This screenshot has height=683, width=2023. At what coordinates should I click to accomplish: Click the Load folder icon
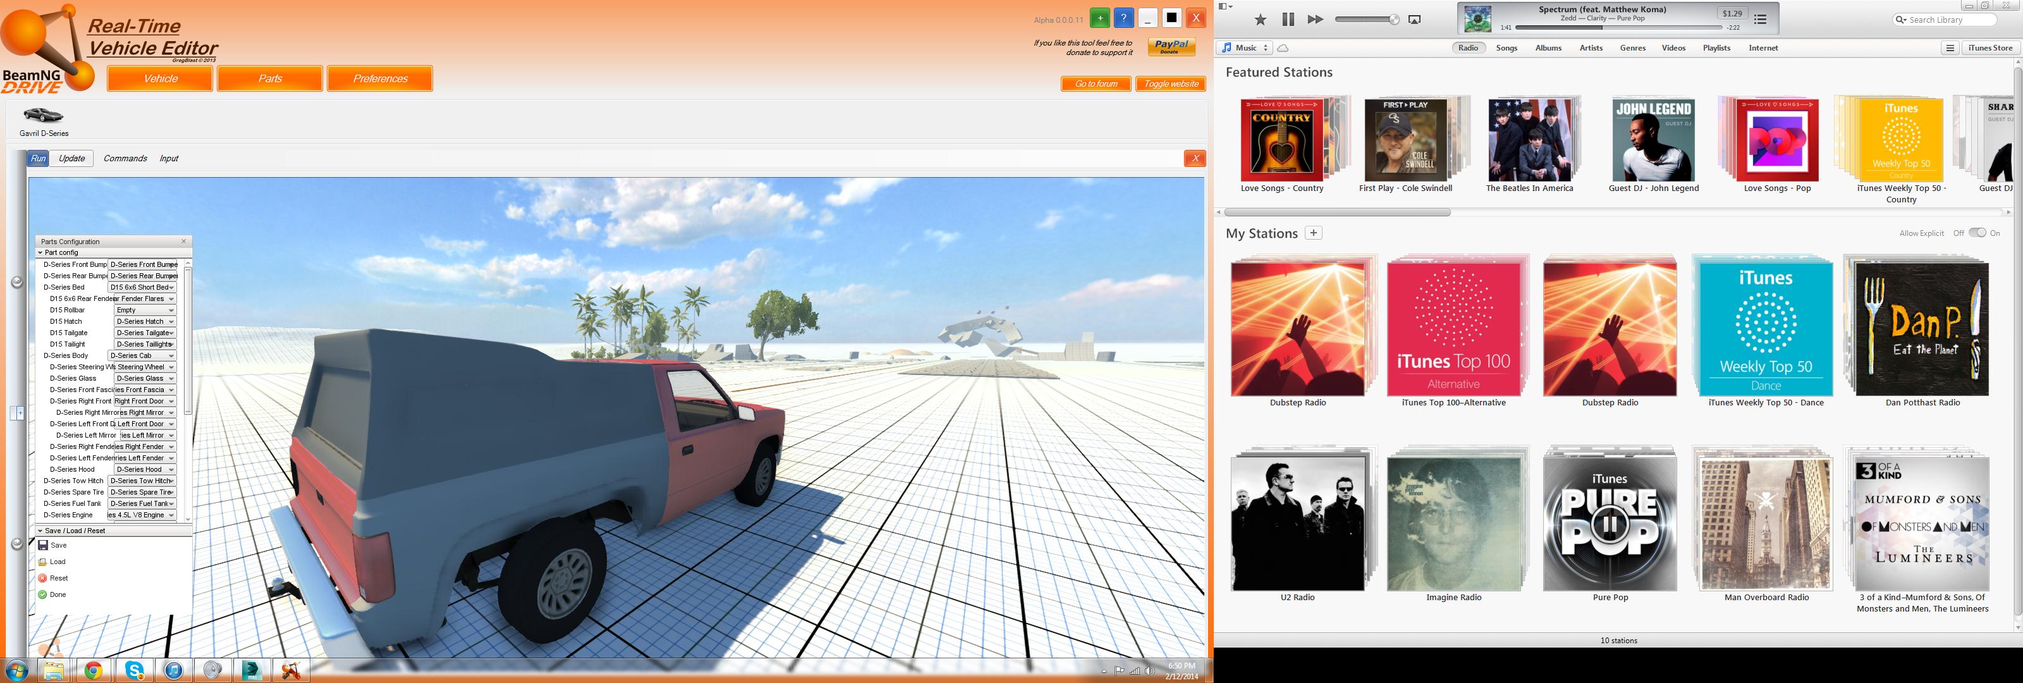tap(42, 562)
